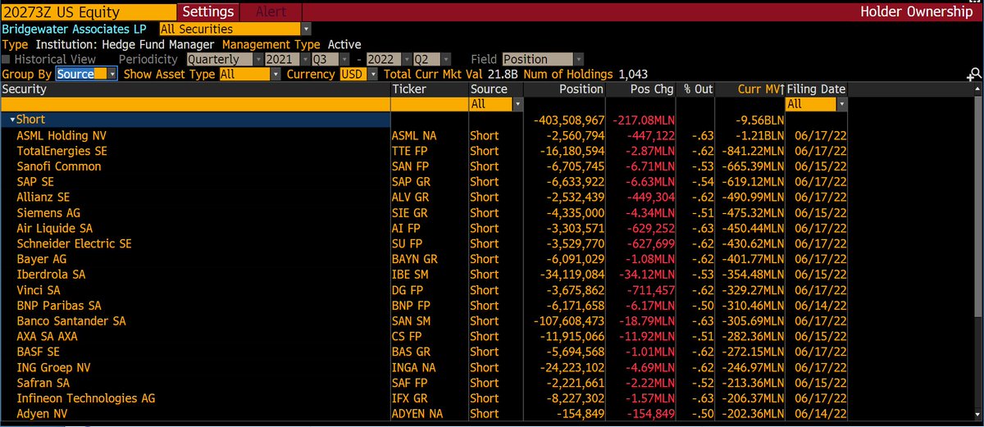Image resolution: width=984 pixels, height=427 pixels.
Task: Sort by the % Out column header
Action: pyautogui.click(x=696, y=89)
